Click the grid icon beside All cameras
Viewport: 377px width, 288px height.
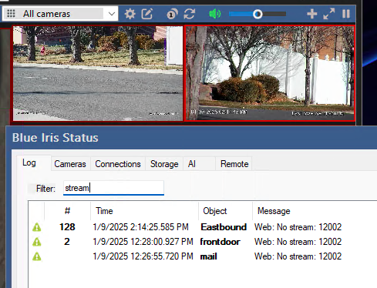[11, 14]
